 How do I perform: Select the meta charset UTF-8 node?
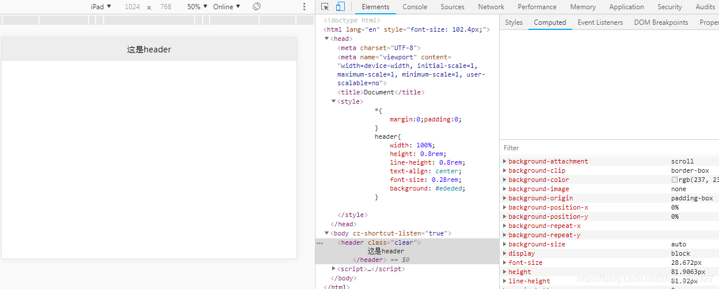(379, 48)
